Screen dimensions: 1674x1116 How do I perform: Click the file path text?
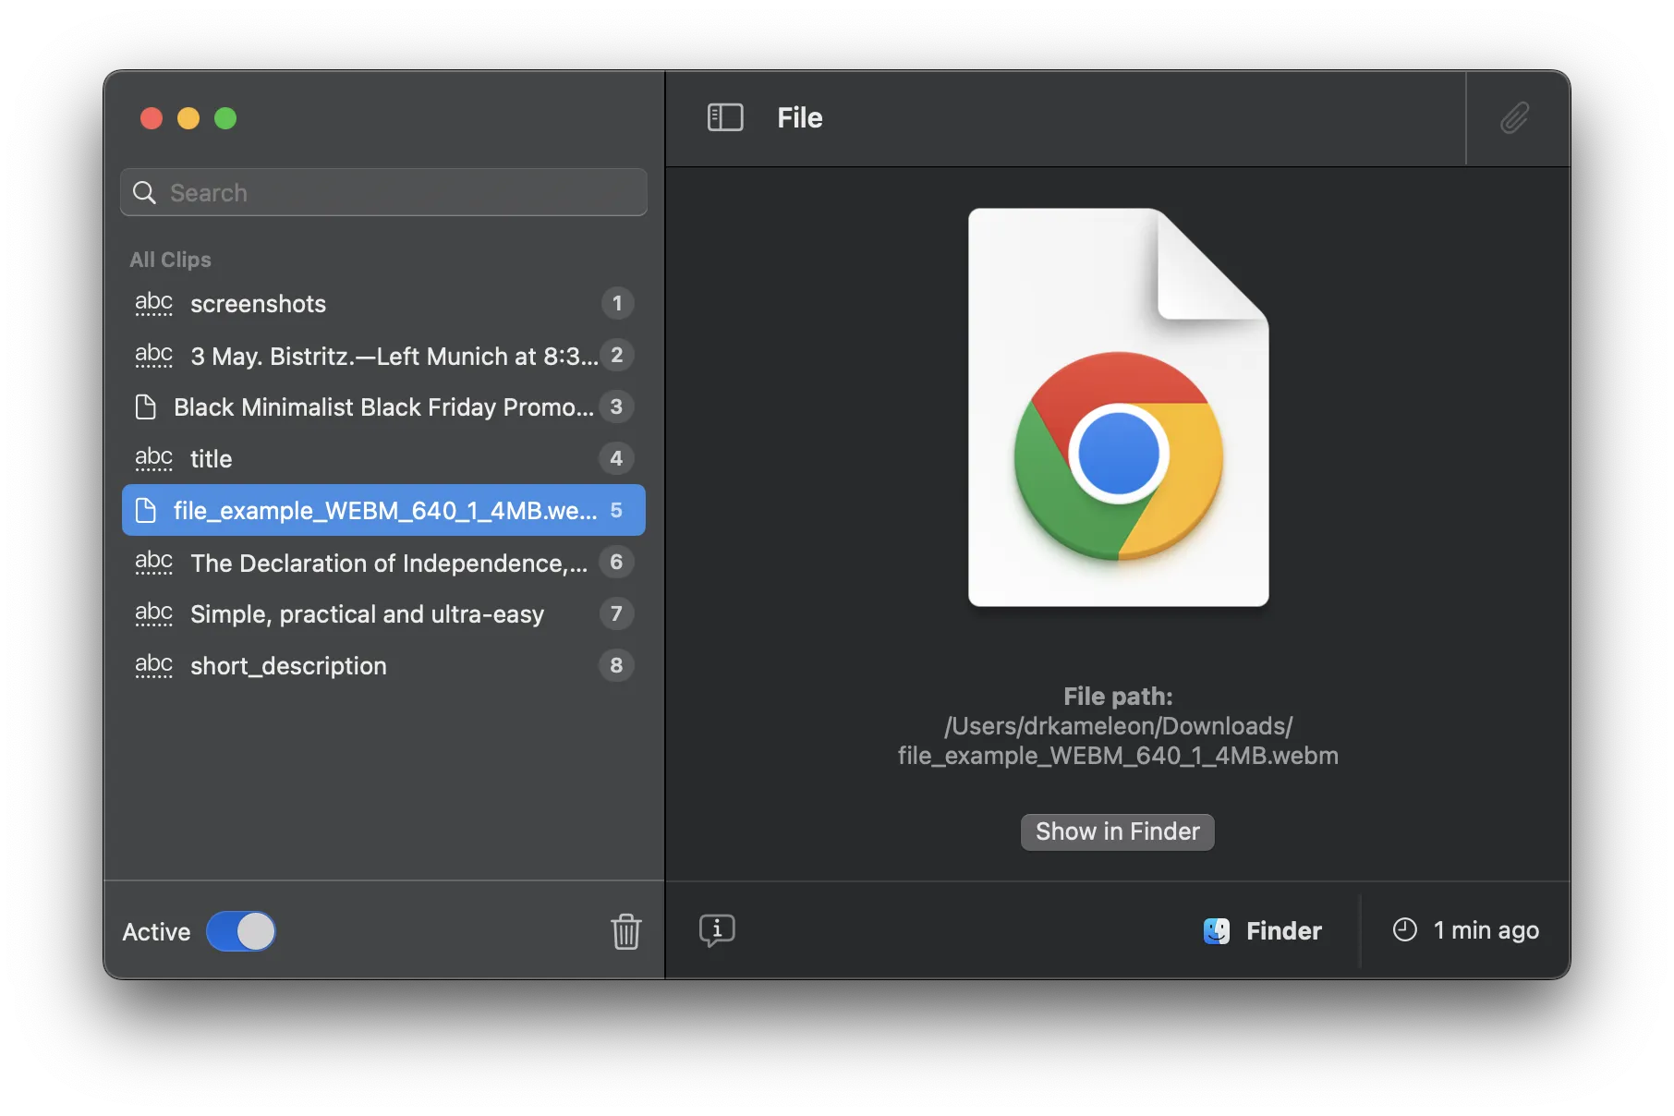[x=1118, y=741]
